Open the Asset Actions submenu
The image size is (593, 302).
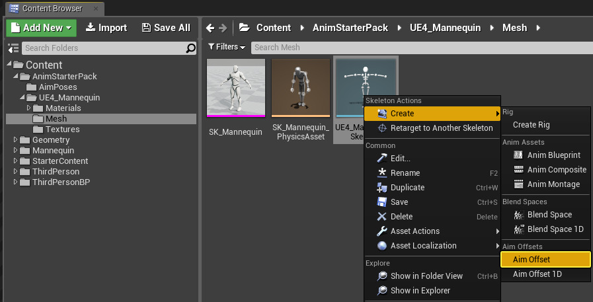point(415,231)
